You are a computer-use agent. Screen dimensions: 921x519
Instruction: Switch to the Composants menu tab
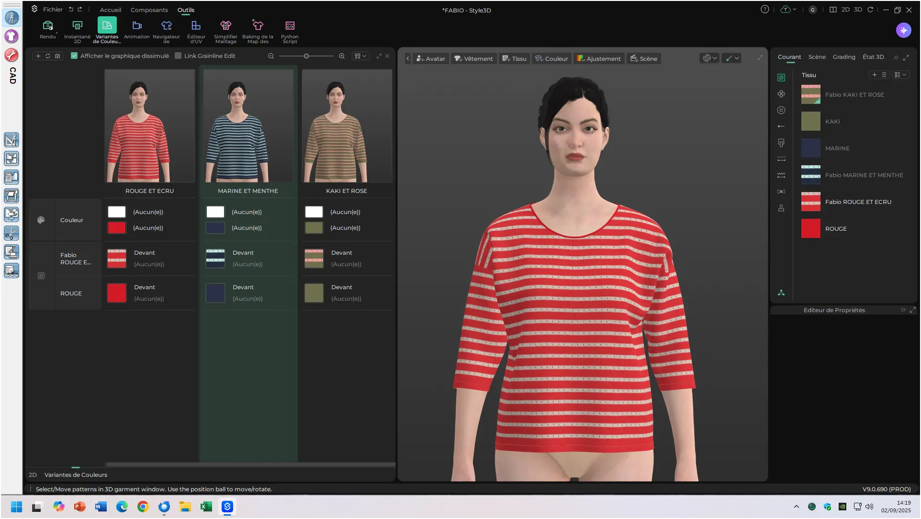(149, 10)
